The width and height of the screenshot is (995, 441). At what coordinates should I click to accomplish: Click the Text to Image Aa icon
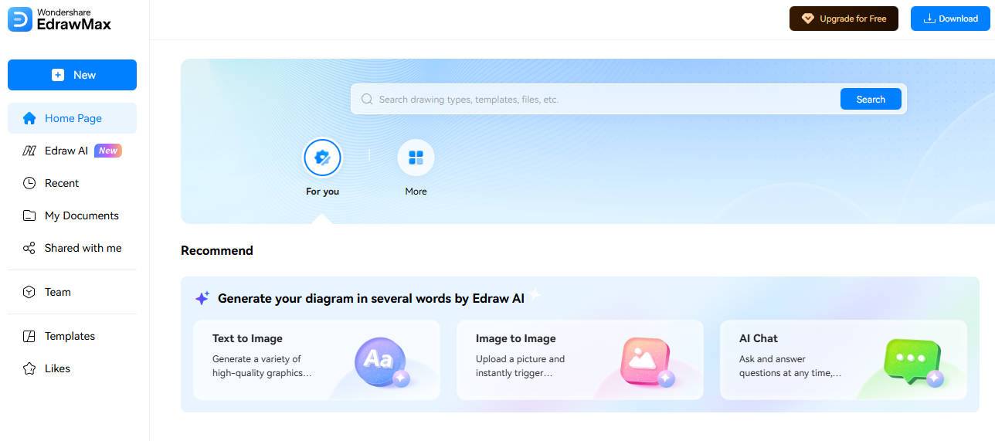click(x=382, y=361)
